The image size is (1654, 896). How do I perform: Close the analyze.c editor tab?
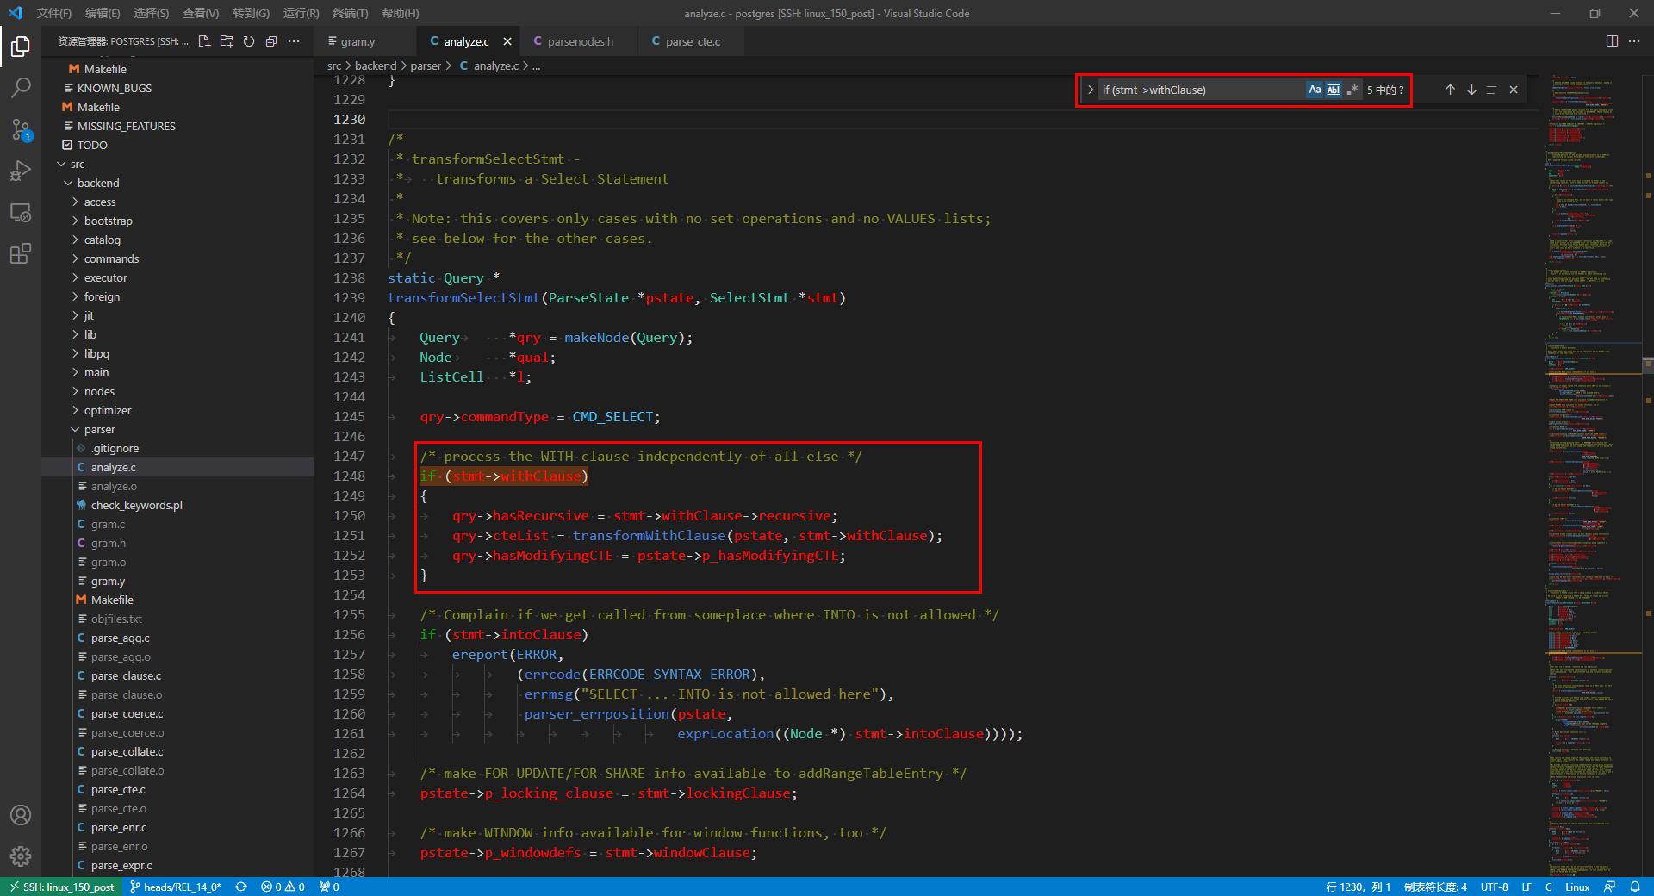tap(507, 41)
